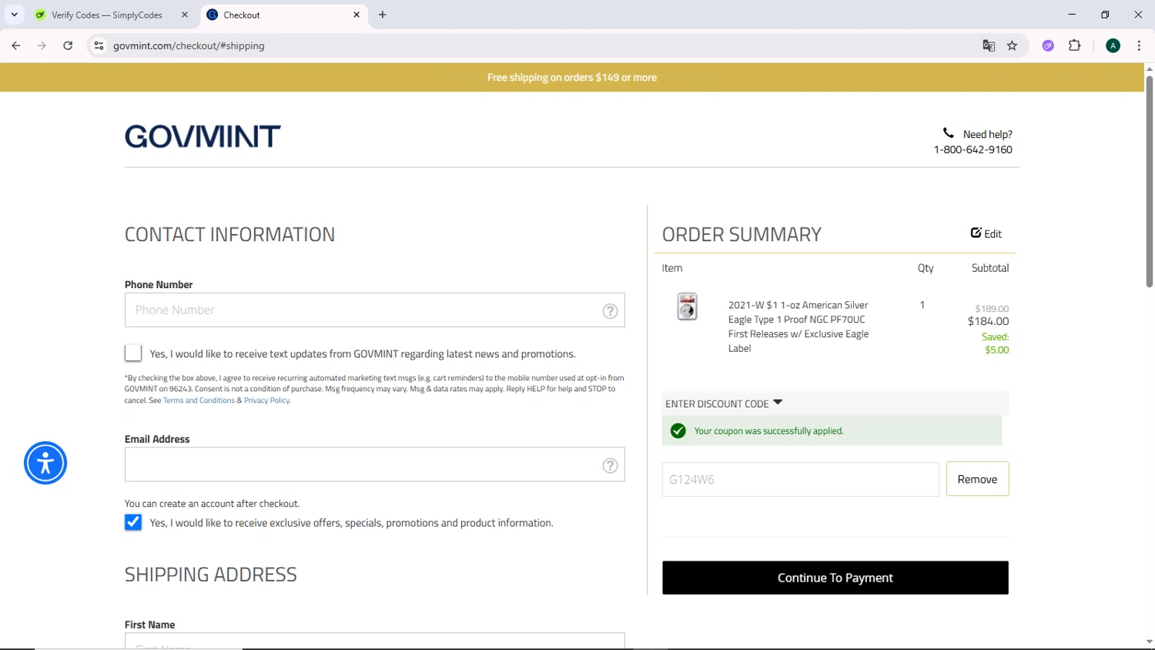Click the Edit order pencil icon
Viewport: 1155px width, 650px height.
coord(976,233)
